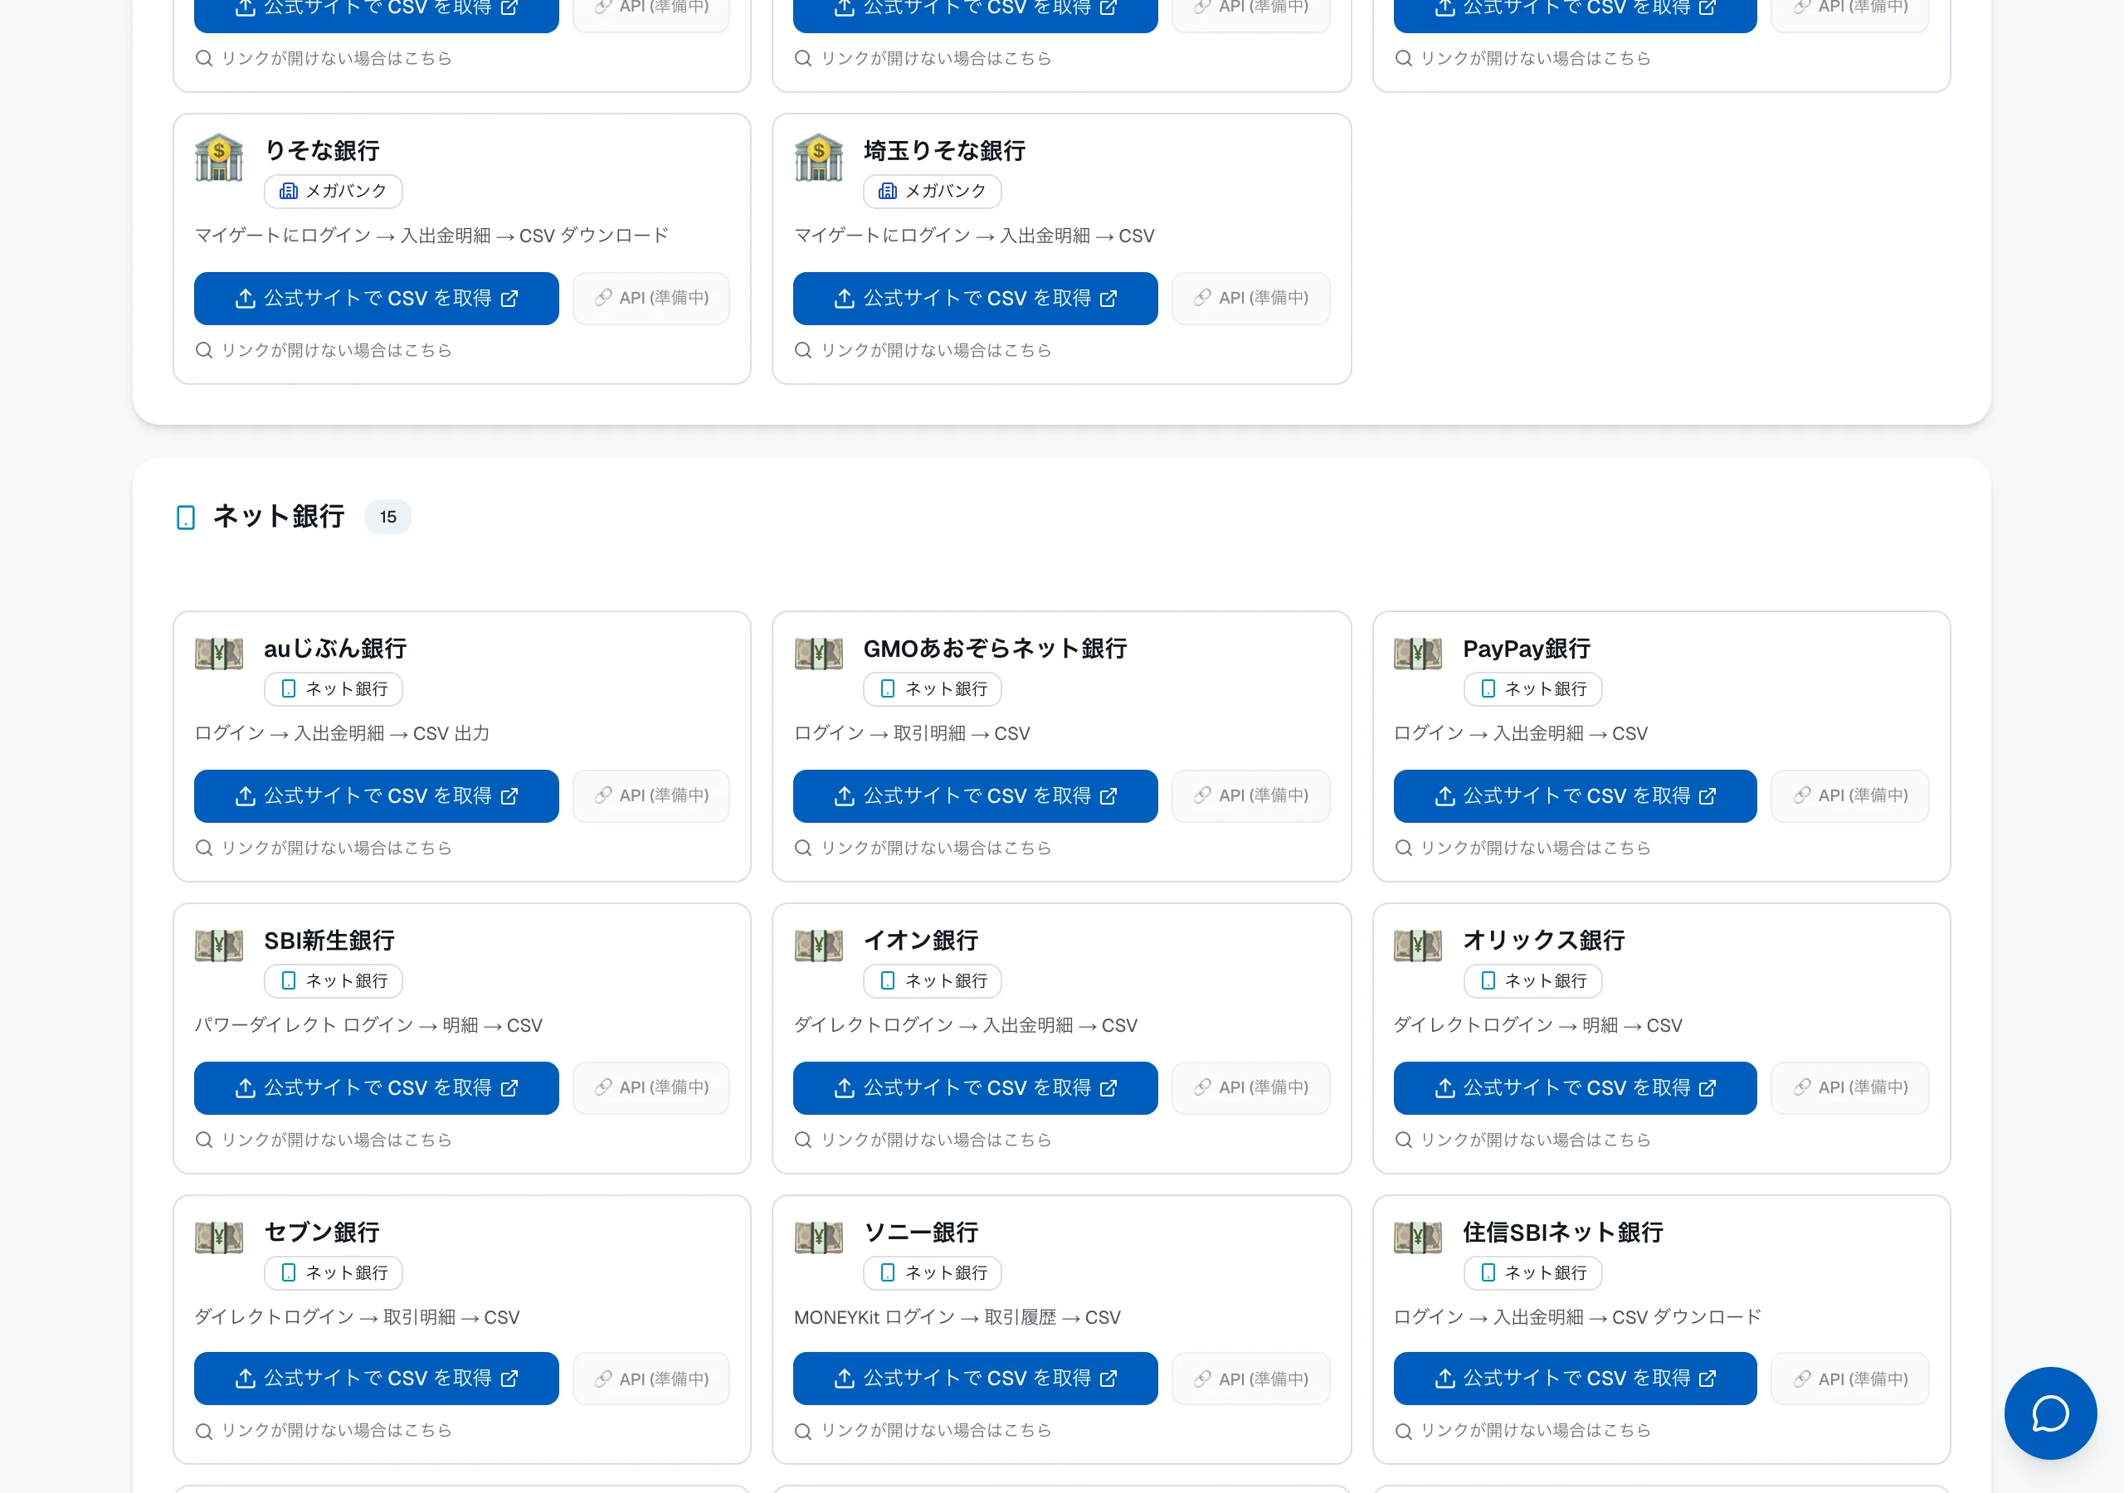Image resolution: width=2124 pixels, height=1493 pixels.
Task: Open リンクが開けない場合はこちら link under PayPay銀行
Action: tap(1536, 848)
